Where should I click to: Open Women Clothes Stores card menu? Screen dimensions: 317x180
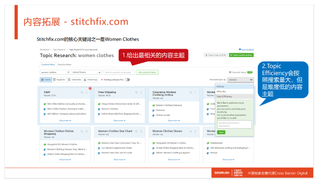196,131
